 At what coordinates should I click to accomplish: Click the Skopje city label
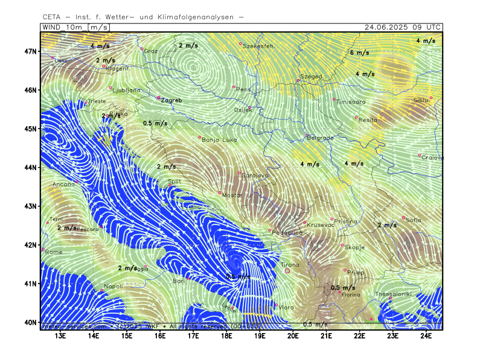click(x=354, y=247)
